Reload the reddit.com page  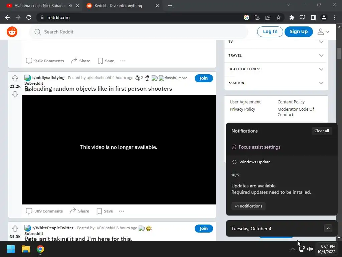pyautogui.click(x=29, y=17)
